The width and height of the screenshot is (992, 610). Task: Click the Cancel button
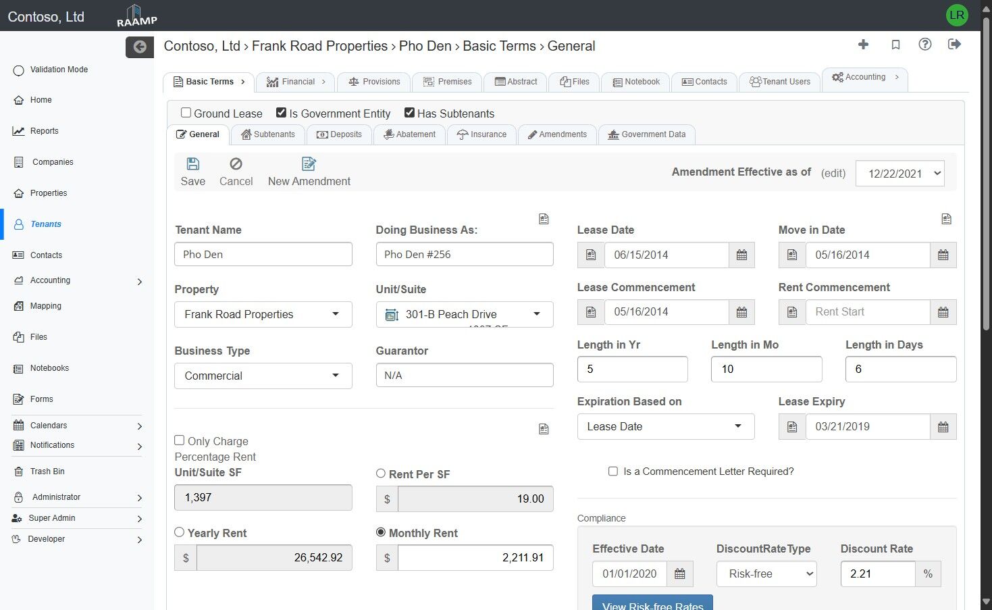click(236, 172)
